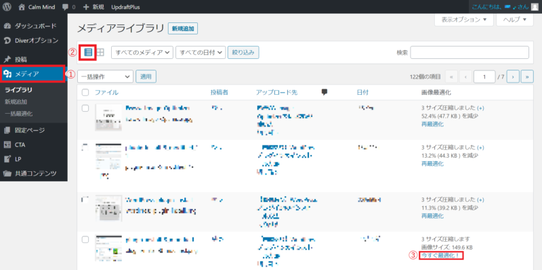Go to the next page button
Screen dimensions: 542x270
(x=513, y=77)
